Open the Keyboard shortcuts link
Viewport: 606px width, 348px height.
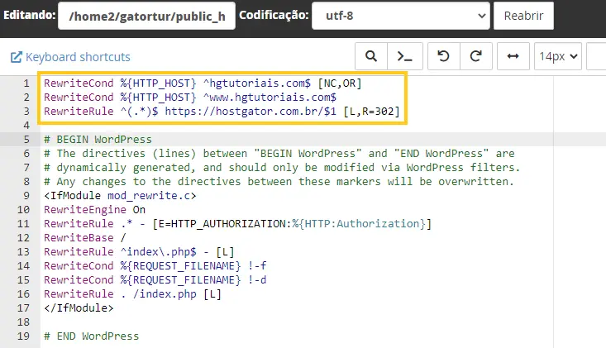(70, 57)
